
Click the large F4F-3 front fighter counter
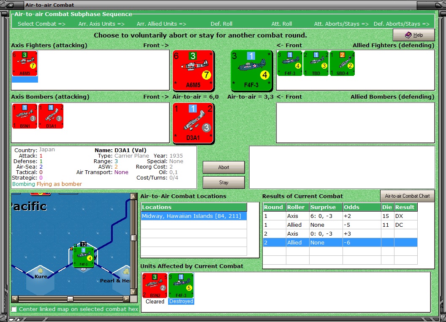(x=251, y=70)
